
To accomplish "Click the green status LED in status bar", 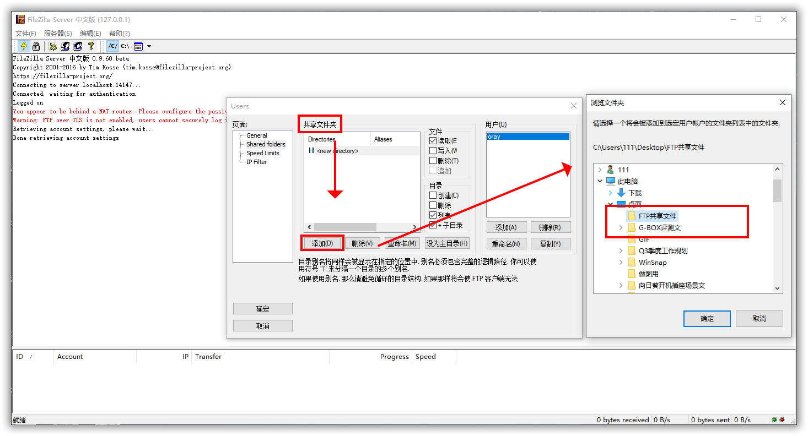I will point(774,419).
